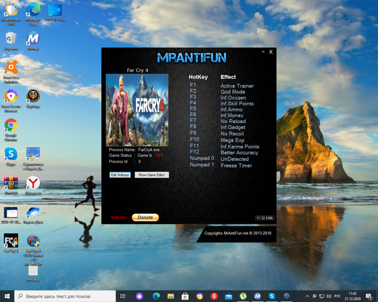This screenshot has height=302, width=378.
Task: Select the Inf.Oxygen effect text
Action: [233, 98]
